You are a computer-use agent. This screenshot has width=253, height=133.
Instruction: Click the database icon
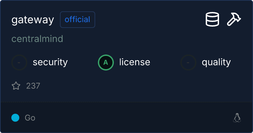coord(212,20)
